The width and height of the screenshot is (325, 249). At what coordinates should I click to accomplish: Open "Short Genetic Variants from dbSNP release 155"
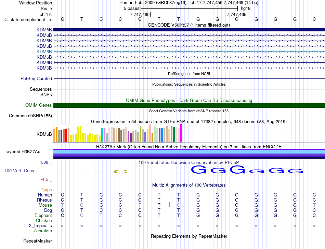click(189, 111)
